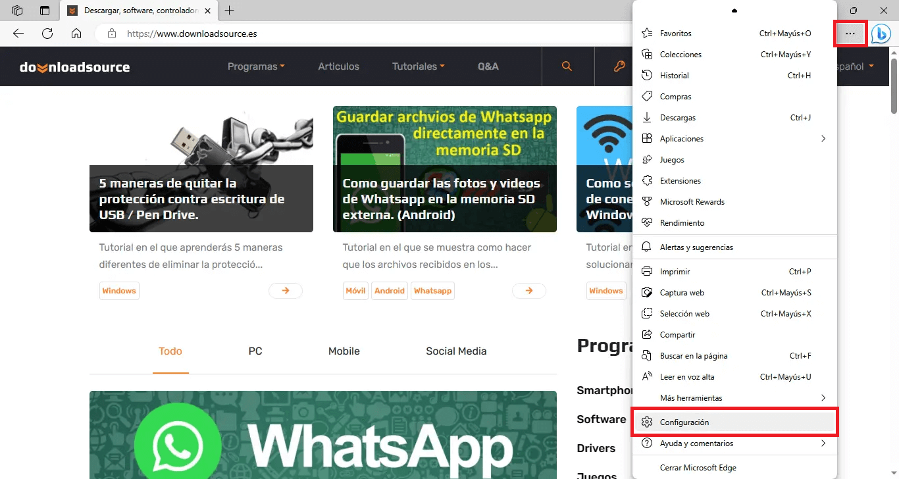Image resolution: width=899 pixels, height=479 pixels.
Task: Click the Compartir share icon
Action: tap(647, 334)
